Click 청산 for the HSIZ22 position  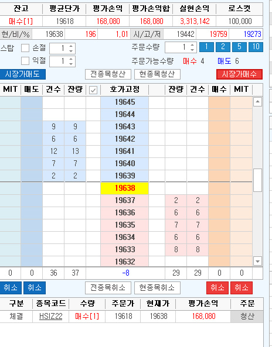(x=247, y=316)
